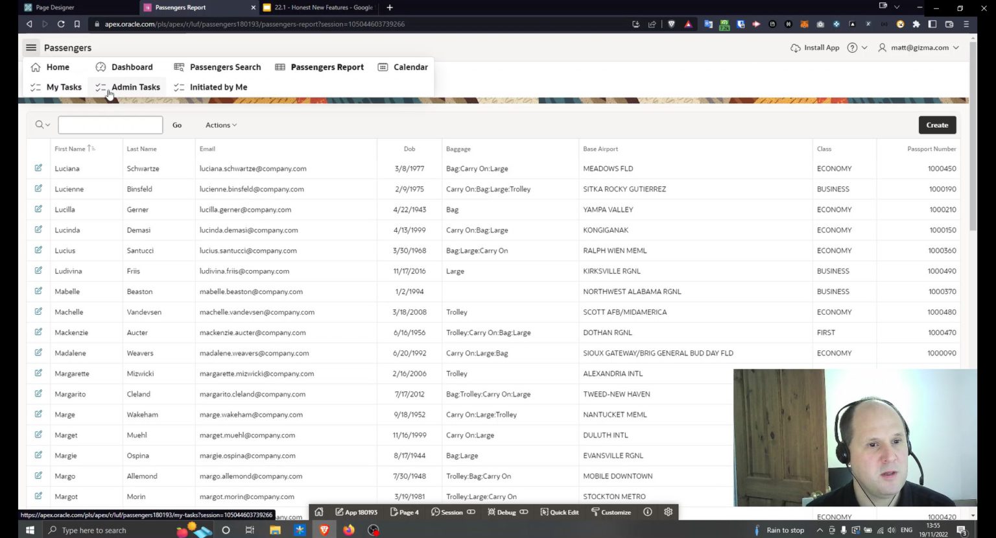Click the Create button
Screen dimensions: 996x538
[936, 125]
